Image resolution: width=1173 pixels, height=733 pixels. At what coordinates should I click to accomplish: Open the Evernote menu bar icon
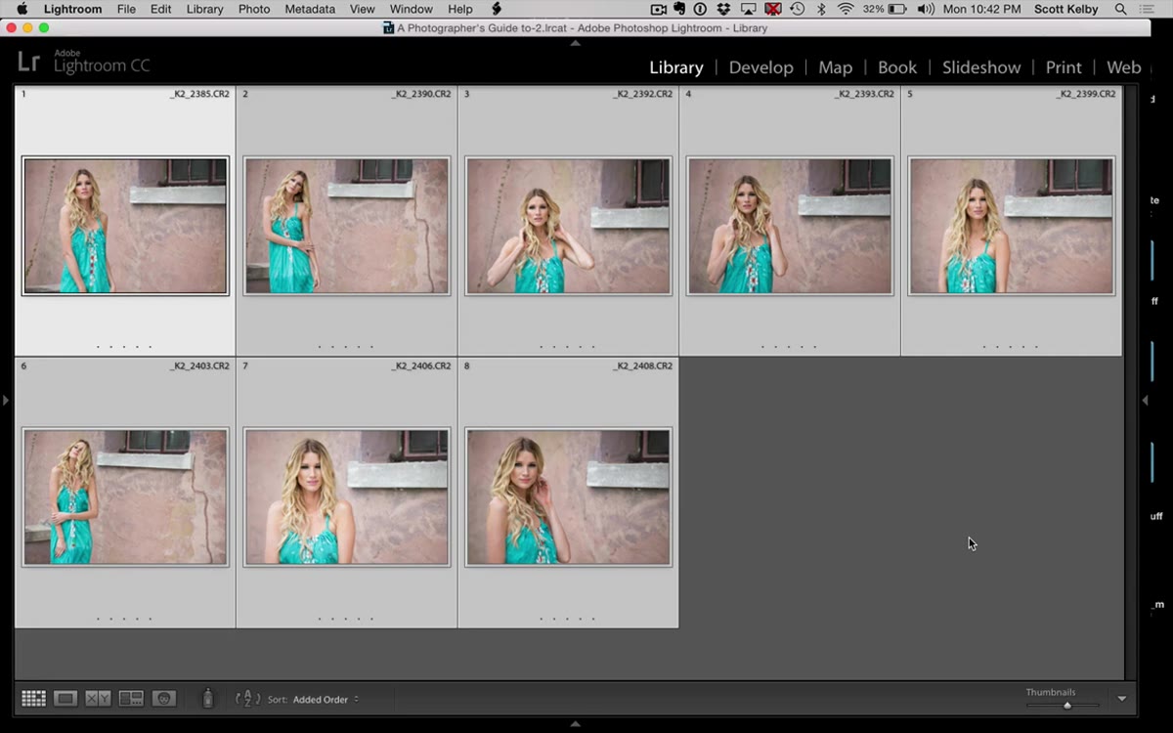pyautogui.click(x=680, y=9)
